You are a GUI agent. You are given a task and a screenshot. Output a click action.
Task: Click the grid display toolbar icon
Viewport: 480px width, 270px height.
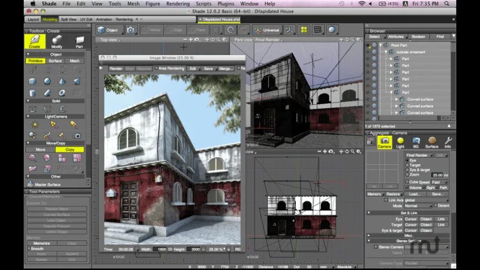[x=318, y=30]
